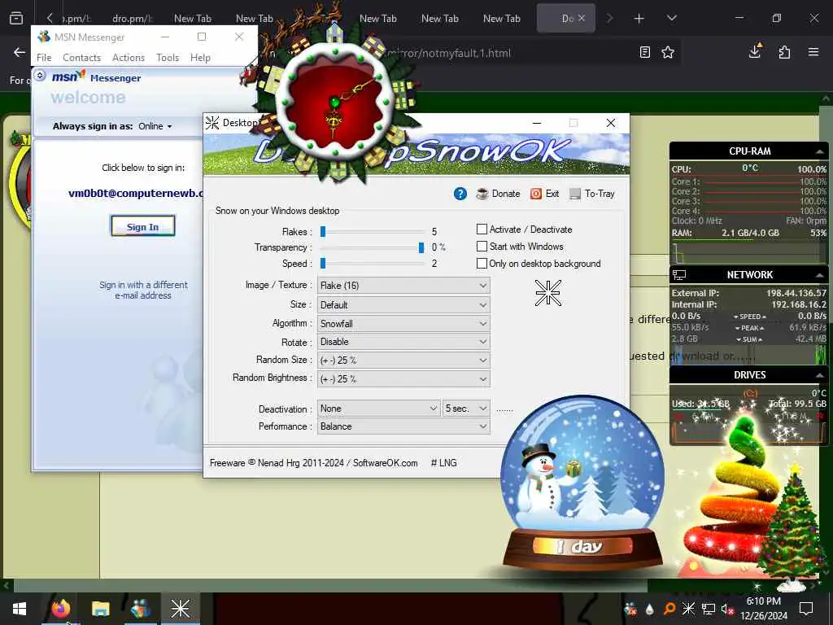Toggle Firefox reader view icon
Viewport: 833px width, 625px height.
[x=644, y=52]
